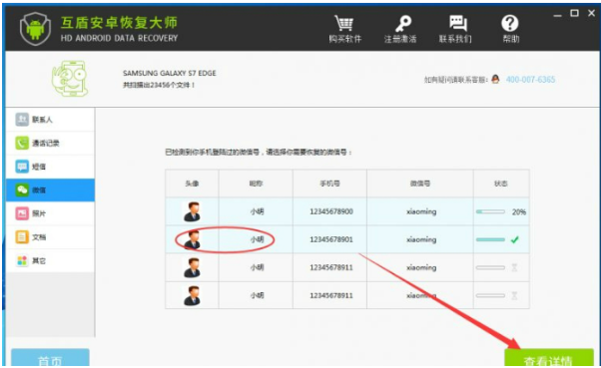Click the SAMSUNG GALAXY S7 EDGE device name
Image resolution: width=601 pixels, height=368 pixels.
click(x=170, y=73)
